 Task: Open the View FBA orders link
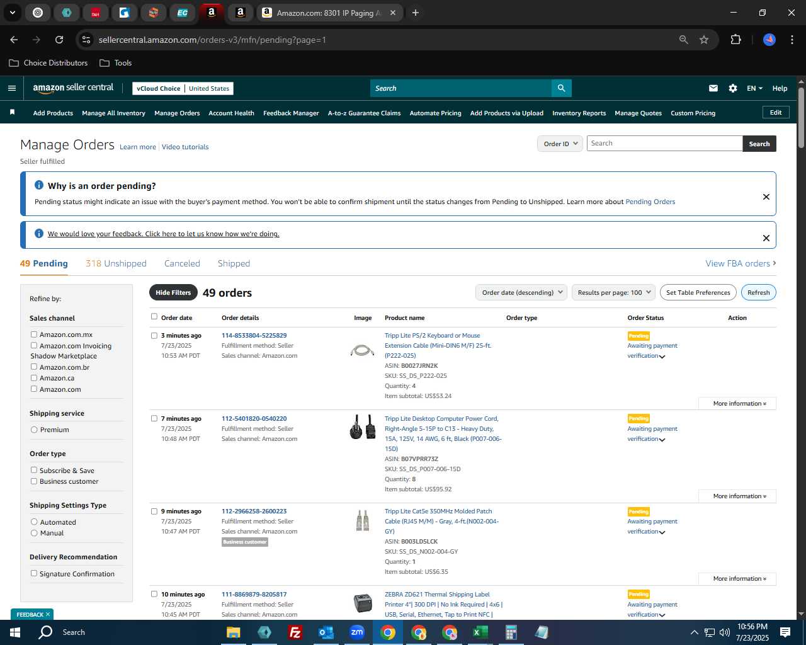741,263
